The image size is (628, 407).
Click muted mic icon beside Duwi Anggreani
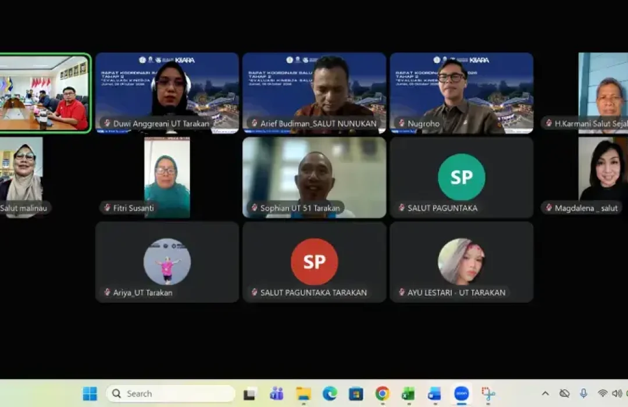[x=107, y=123]
